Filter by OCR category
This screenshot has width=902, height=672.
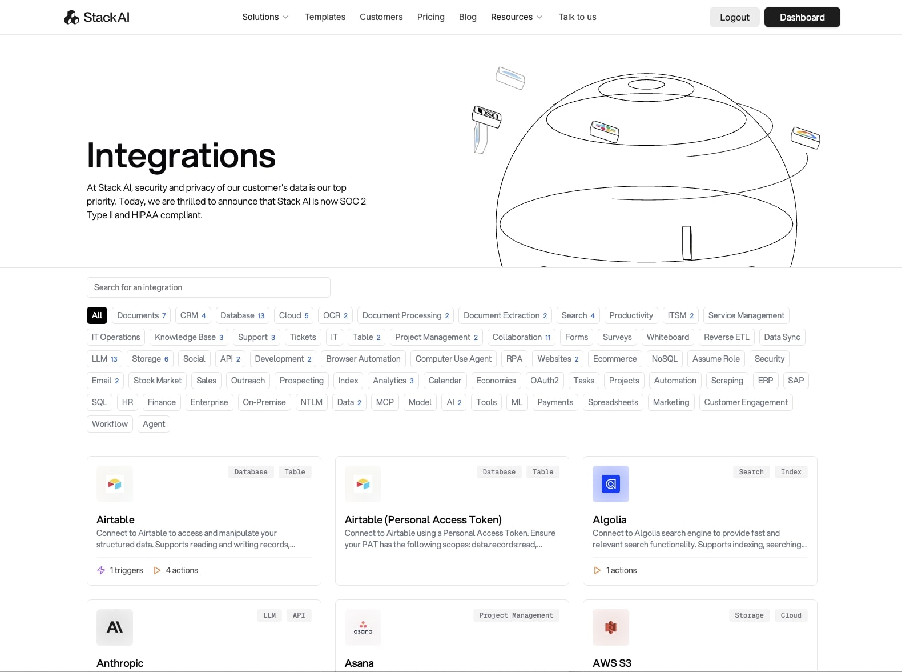[335, 315]
